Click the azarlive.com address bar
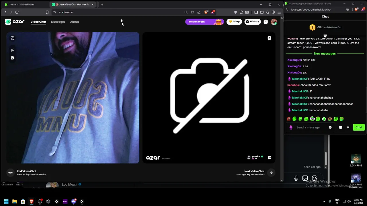 tap(118, 12)
